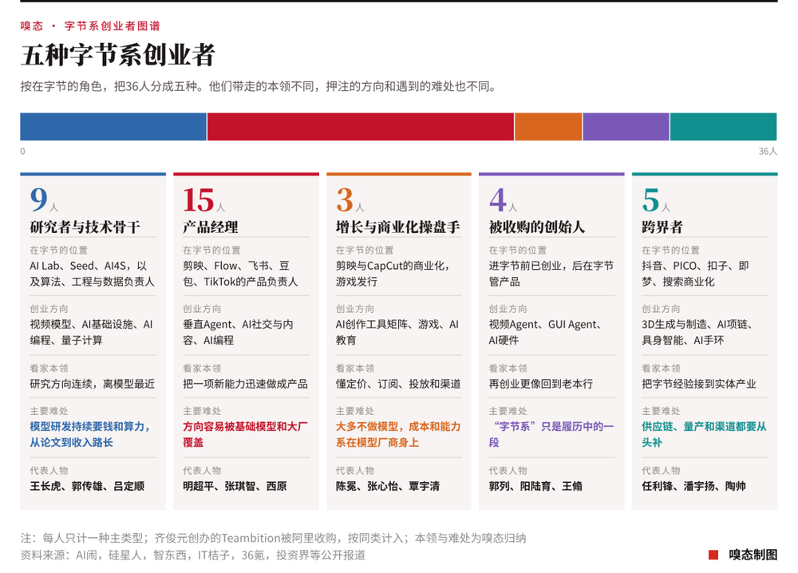
Task: Click the source line starting with 资料来源
Action: coord(193,555)
